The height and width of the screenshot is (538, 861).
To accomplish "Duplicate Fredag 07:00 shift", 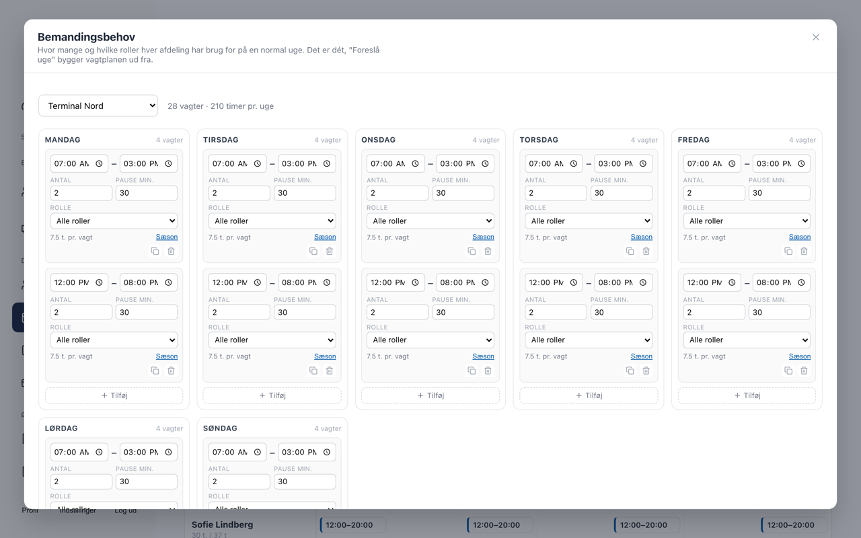I will [x=788, y=251].
